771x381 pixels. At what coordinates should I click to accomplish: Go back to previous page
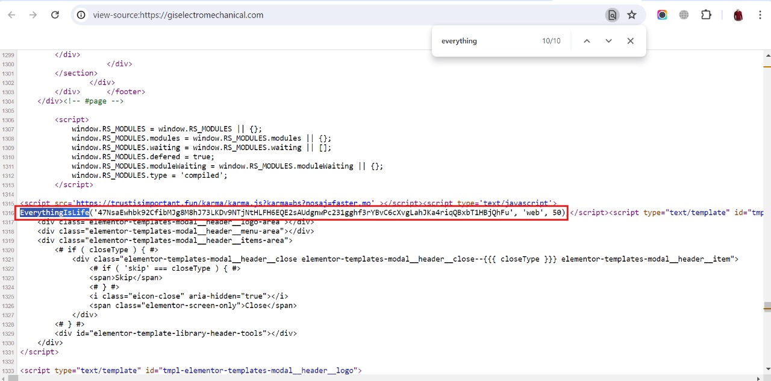pos(11,15)
